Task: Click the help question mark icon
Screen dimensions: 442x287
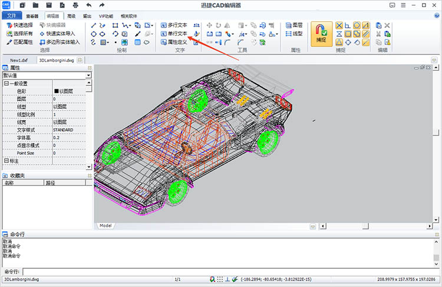Action: [437, 16]
